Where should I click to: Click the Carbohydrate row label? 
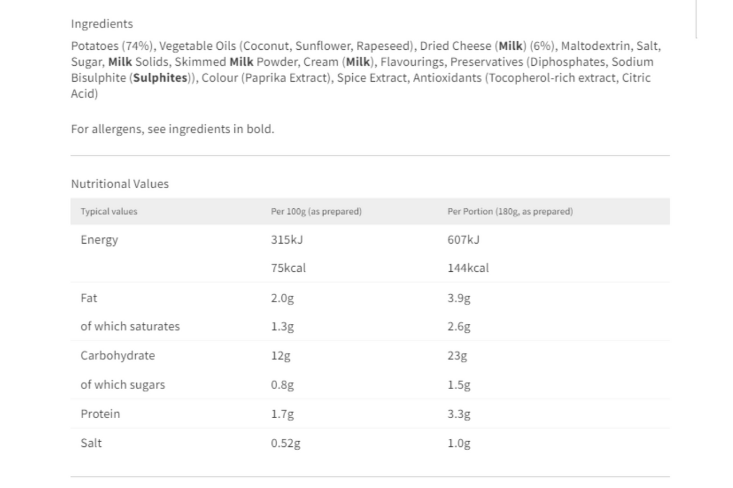tap(117, 355)
